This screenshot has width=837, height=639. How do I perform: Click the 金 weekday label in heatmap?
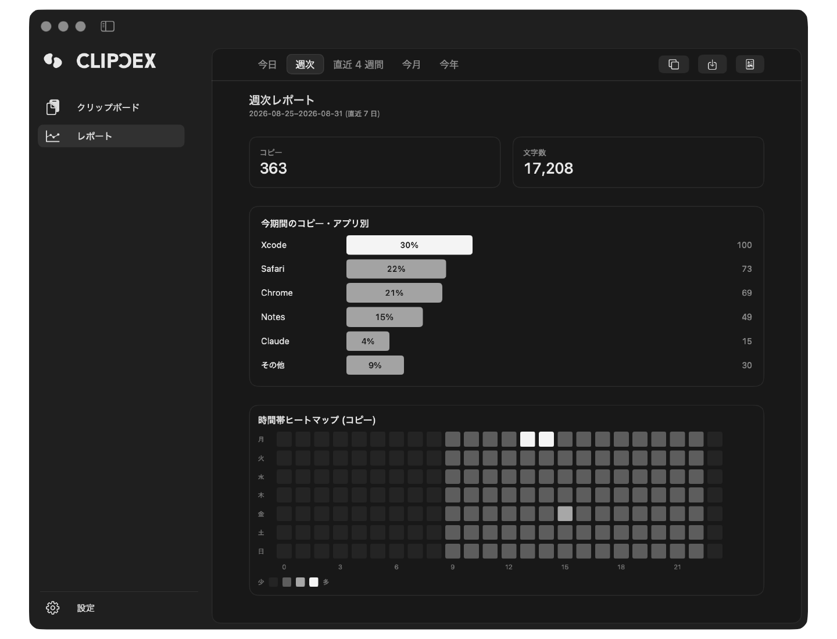point(261,514)
